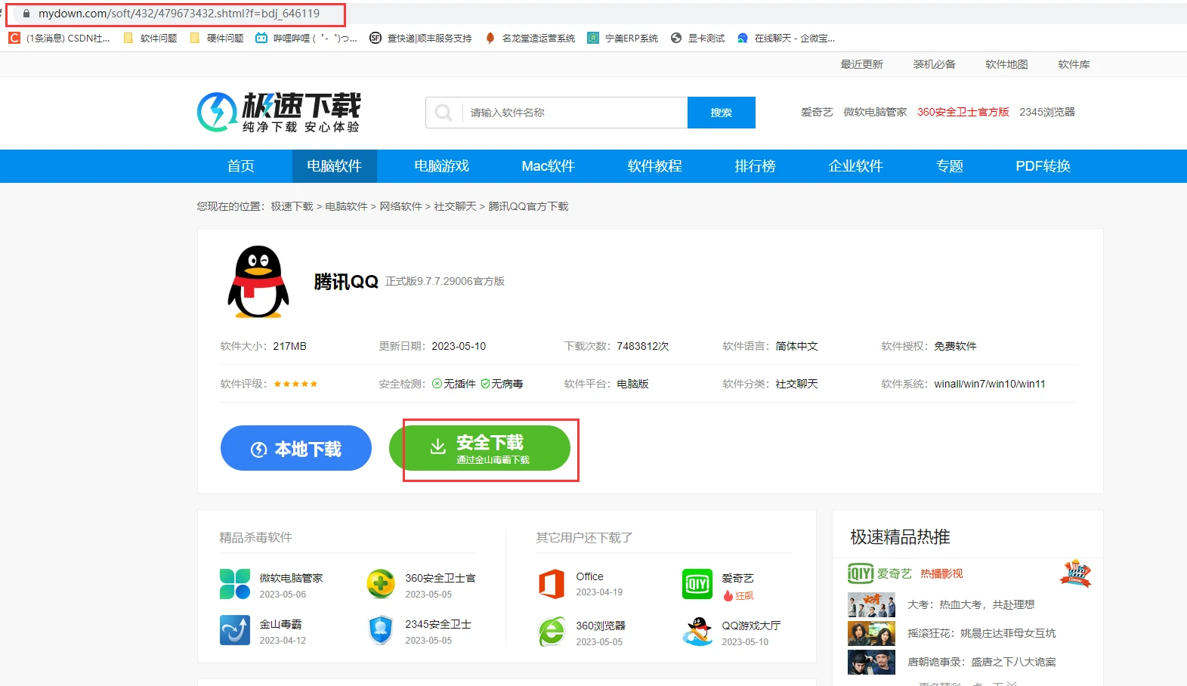Click the blue 本地下载 button
1187x686 pixels.
(x=296, y=448)
